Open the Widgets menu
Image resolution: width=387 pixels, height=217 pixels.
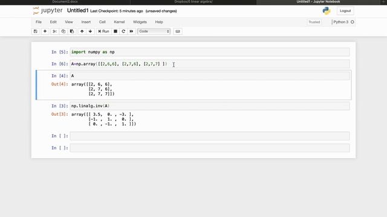pos(140,22)
